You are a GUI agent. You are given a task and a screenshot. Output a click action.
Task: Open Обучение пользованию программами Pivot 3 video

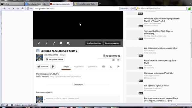162,20
